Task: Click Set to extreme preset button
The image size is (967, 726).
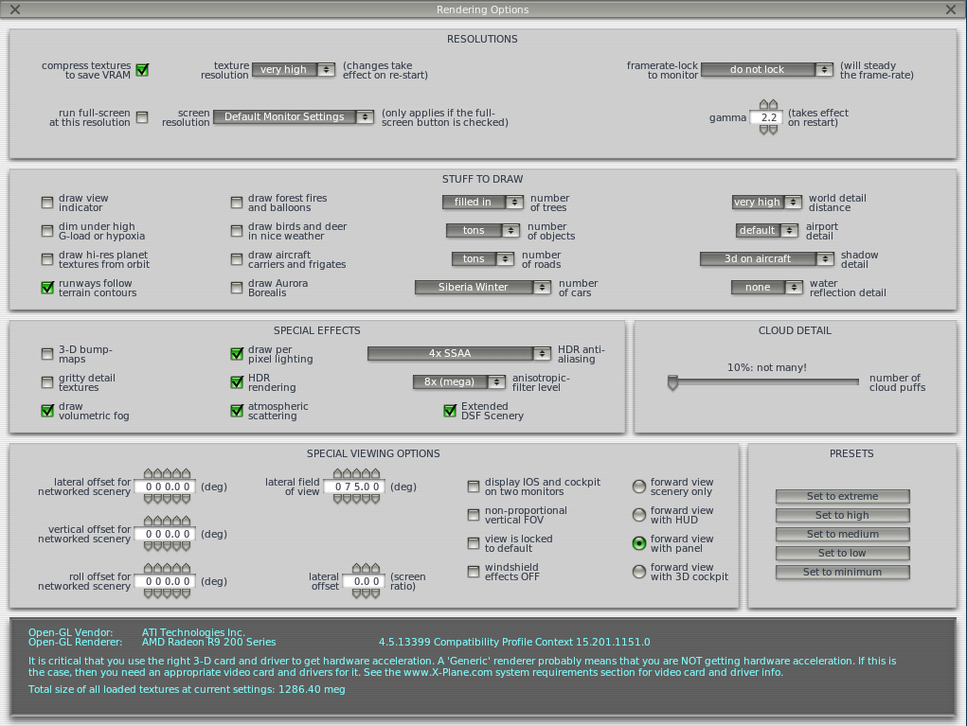Action: (x=842, y=496)
